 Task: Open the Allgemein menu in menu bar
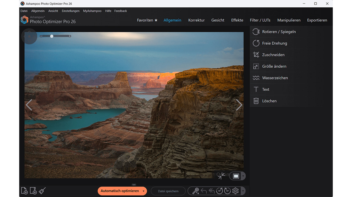(38, 11)
